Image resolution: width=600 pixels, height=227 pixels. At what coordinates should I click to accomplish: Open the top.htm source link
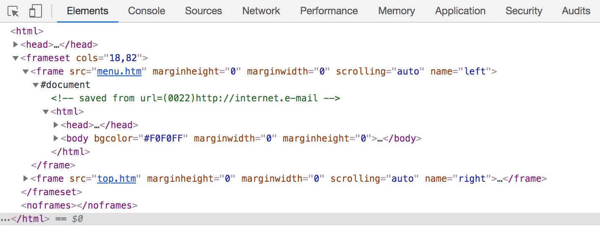(x=117, y=178)
